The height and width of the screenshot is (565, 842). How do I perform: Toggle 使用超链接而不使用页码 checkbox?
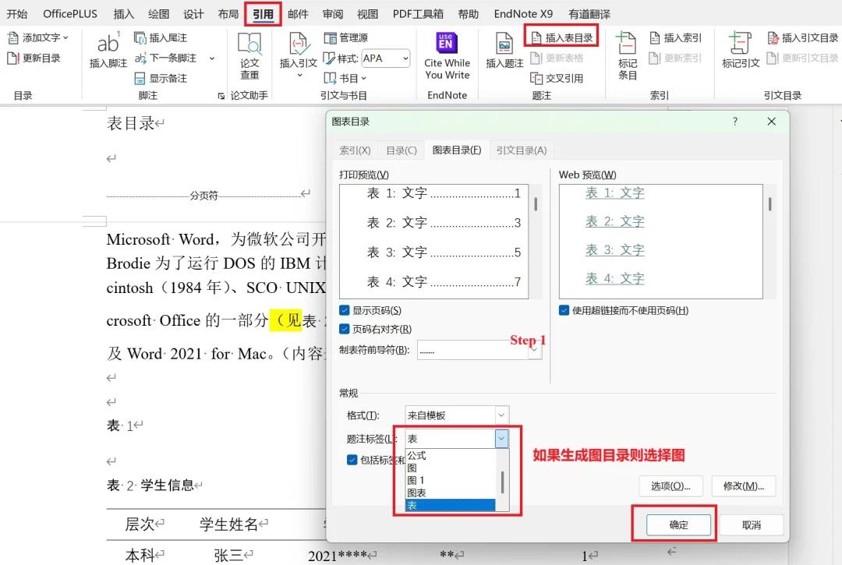click(564, 310)
